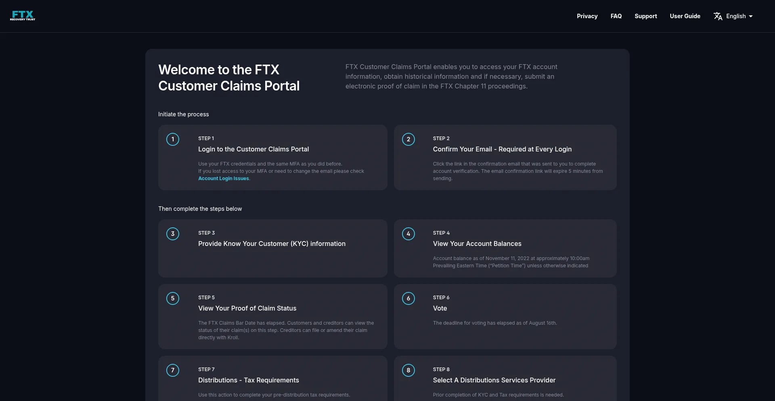Click the 'STEP 4' label
775x401 pixels.
coord(441,233)
